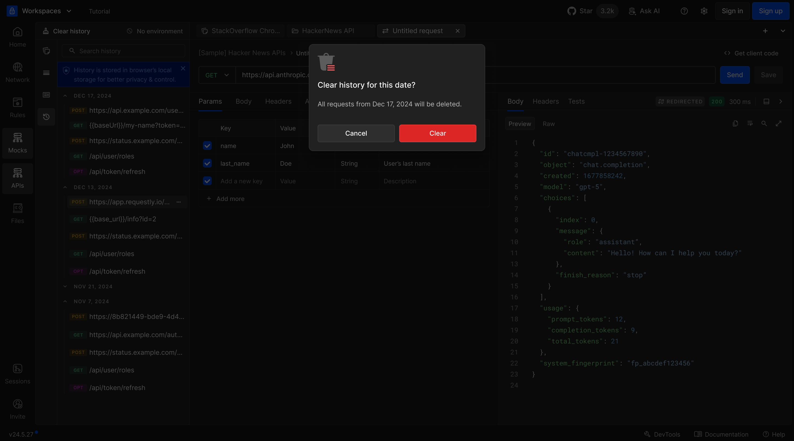Close the Untitled request tab
Viewport: 794px width, 441px height.
pyautogui.click(x=457, y=31)
